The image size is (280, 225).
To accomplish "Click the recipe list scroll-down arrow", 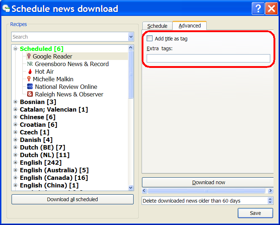I will tap(131, 188).
